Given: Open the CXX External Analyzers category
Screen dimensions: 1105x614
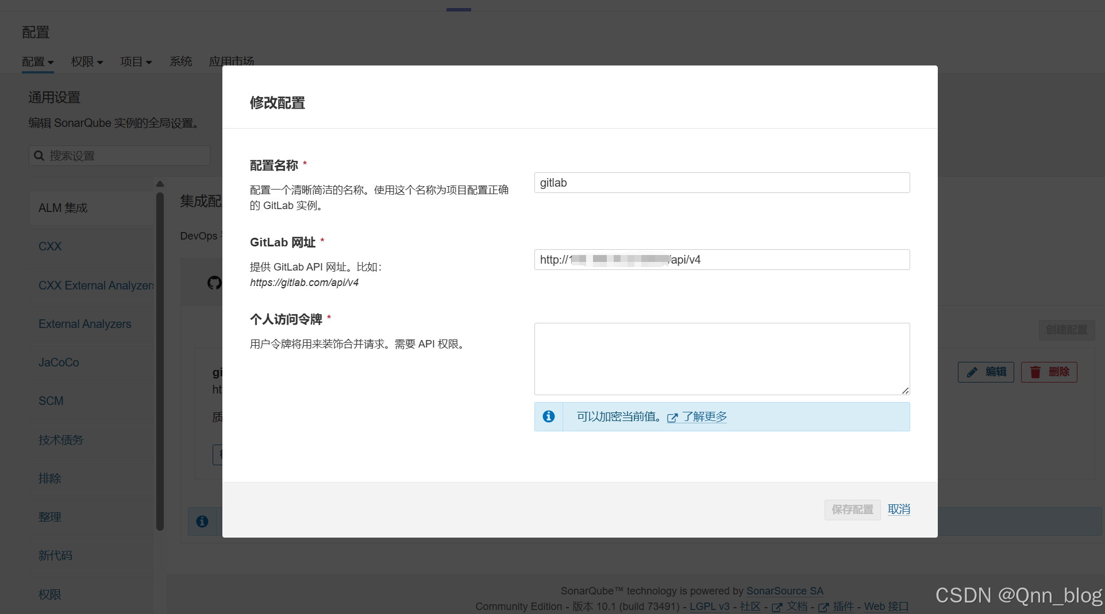Looking at the screenshot, I should click(x=92, y=285).
